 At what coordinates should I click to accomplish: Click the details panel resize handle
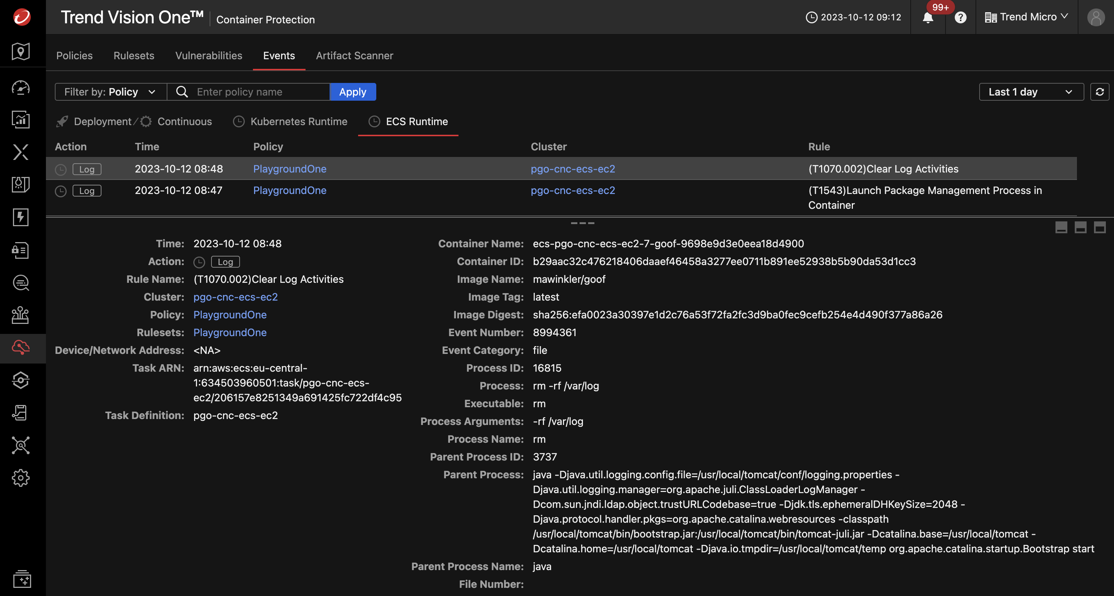click(583, 223)
